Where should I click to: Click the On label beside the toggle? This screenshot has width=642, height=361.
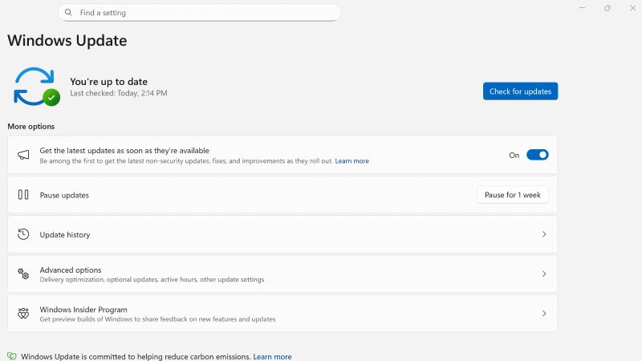tap(514, 155)
